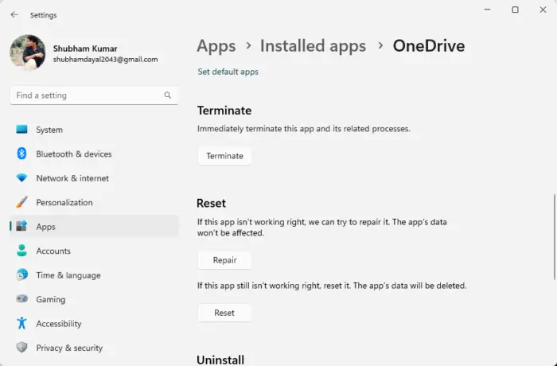The width and height of the screenshot is (557, 366).
Task: Click the Repair button
Action: [224, 260]
